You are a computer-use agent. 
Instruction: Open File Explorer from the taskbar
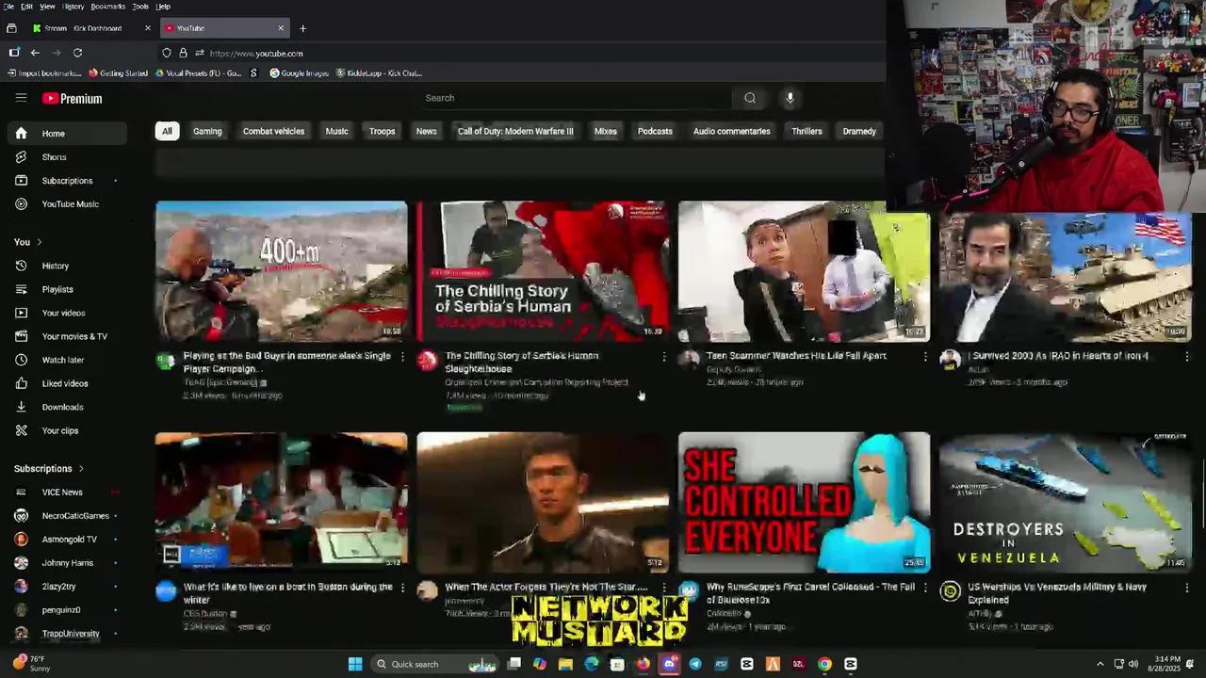[x=565, y=664]
